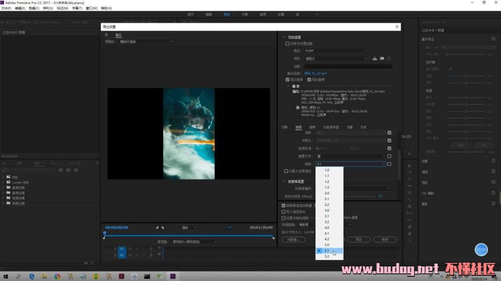Switch to the Output tab above preview
Viewport: 501px width, 281px height.
click(x=118, y=35)
